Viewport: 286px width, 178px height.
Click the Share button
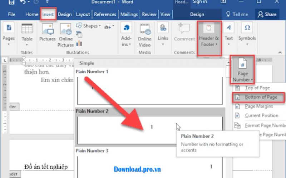(267, 14)
